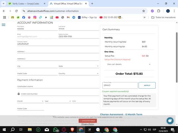Open WhatsApp from the taskbar
Screen dimensions: 178x133
coord(56,130)
